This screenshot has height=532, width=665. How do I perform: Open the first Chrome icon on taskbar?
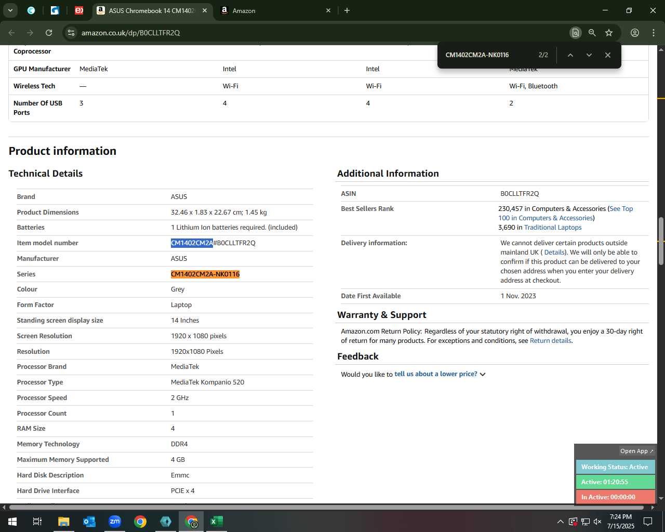pos(140,521)
